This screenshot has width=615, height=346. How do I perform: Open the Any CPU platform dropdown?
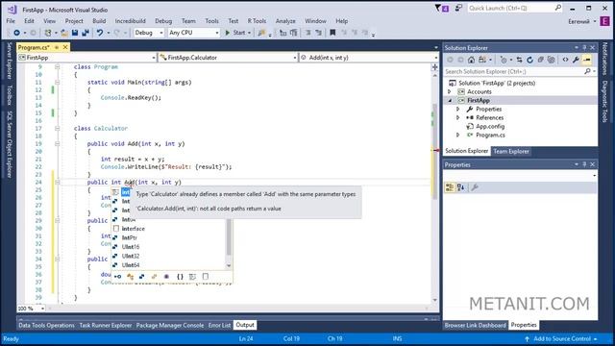point(193,33)
